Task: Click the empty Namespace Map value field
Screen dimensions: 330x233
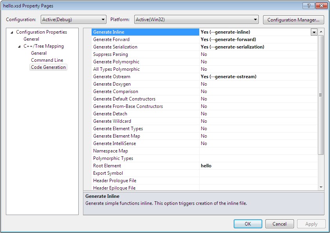Action: (x=258, y=151)
